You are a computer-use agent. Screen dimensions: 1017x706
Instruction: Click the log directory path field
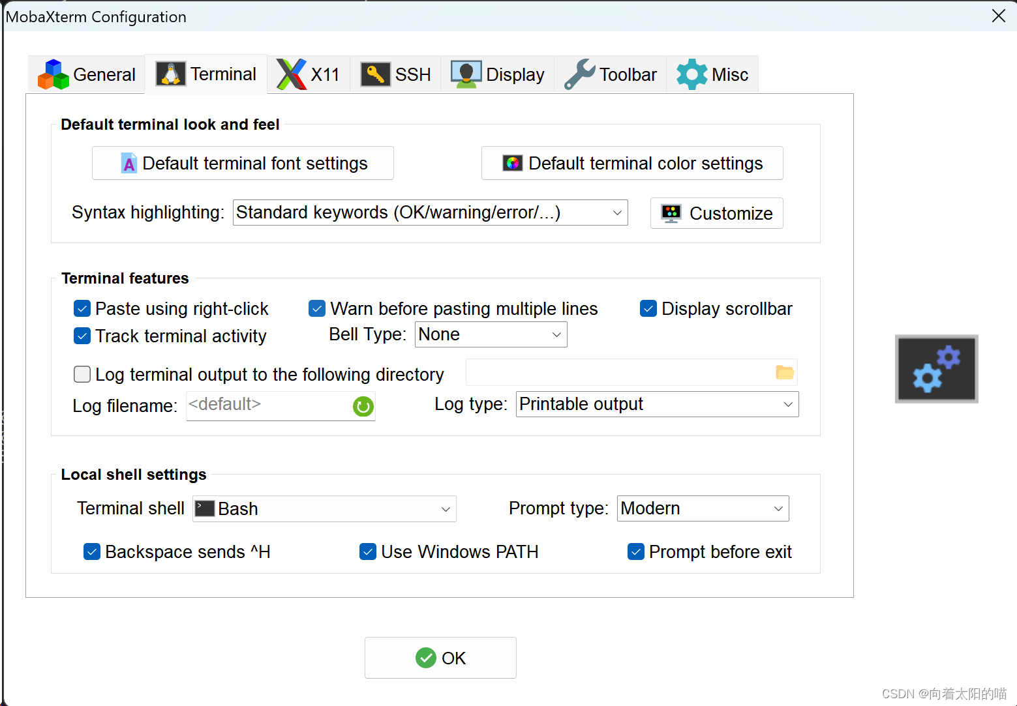[x=631, y=372]
